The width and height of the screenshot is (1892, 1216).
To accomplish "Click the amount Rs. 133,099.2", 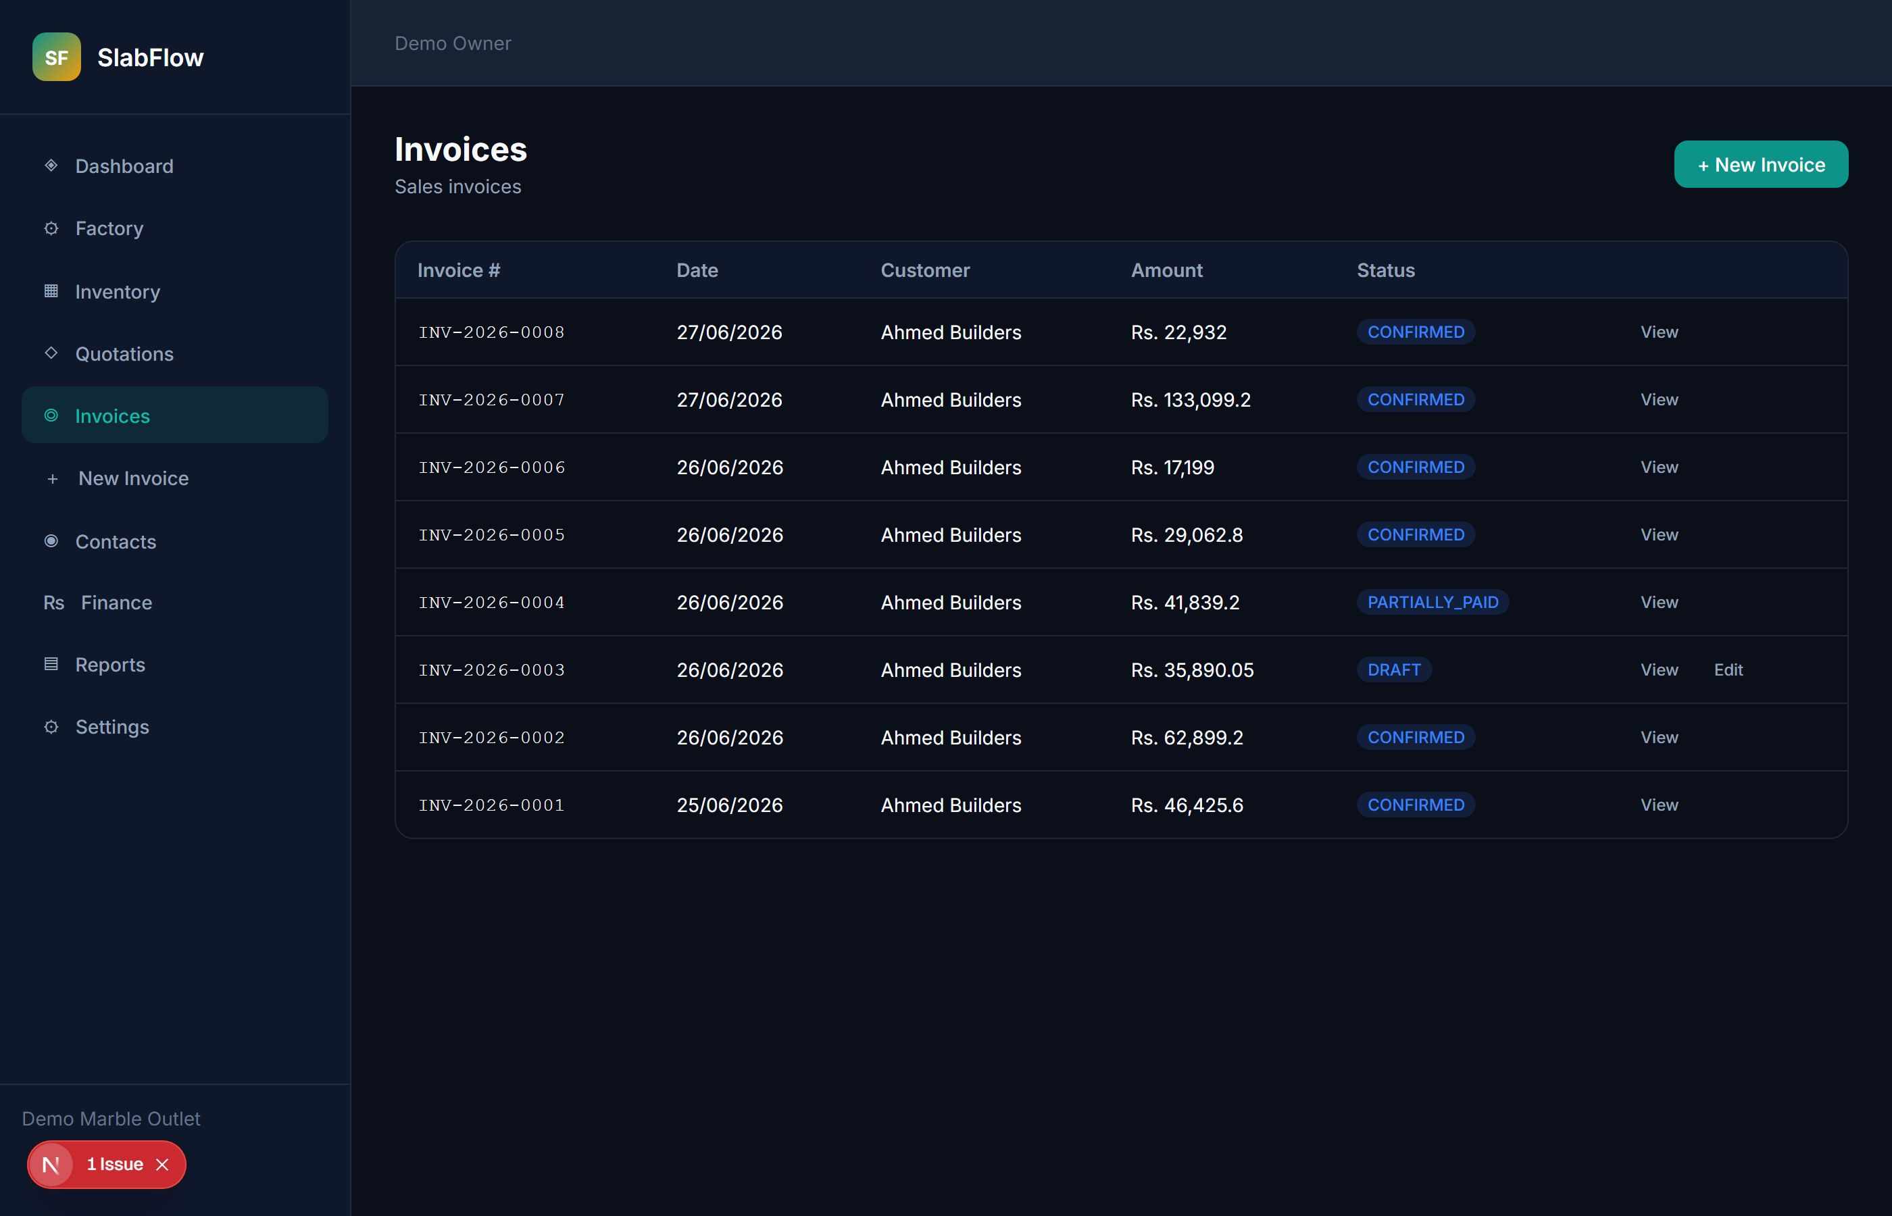I will coord(1191,399).
